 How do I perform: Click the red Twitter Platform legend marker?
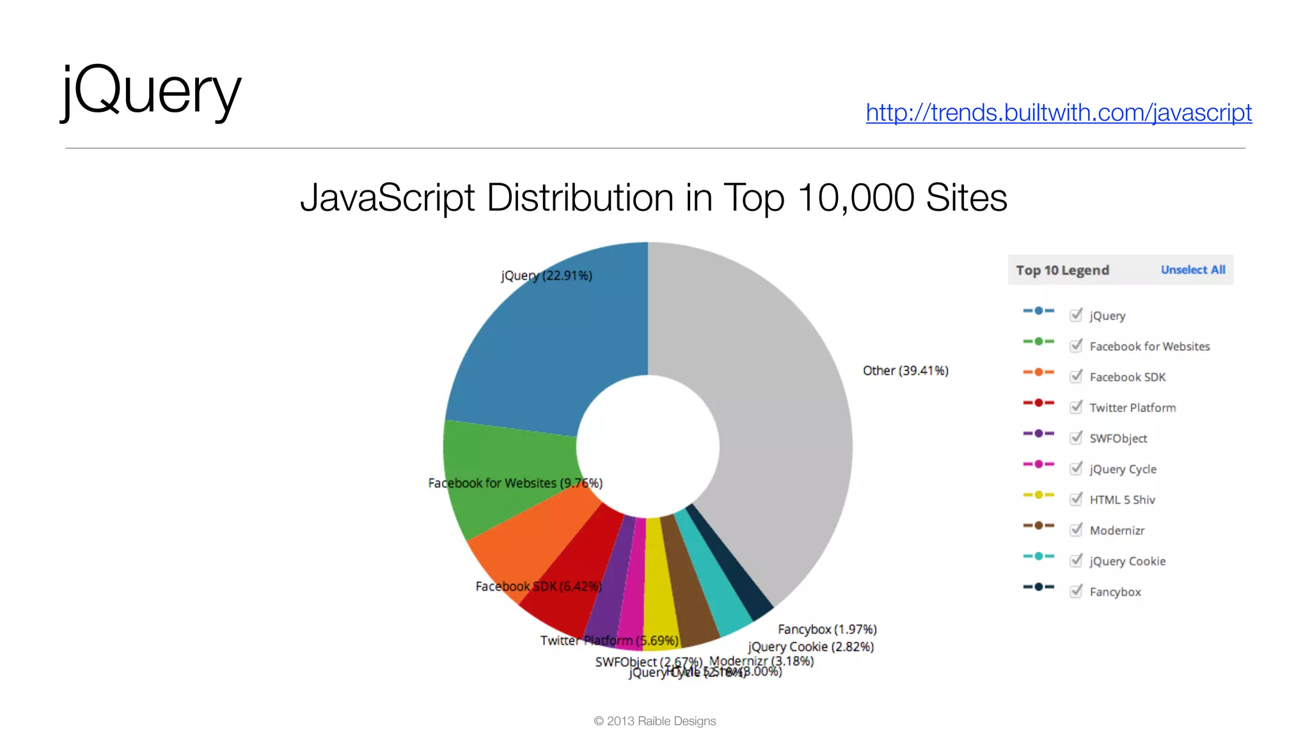(1039, 402)
